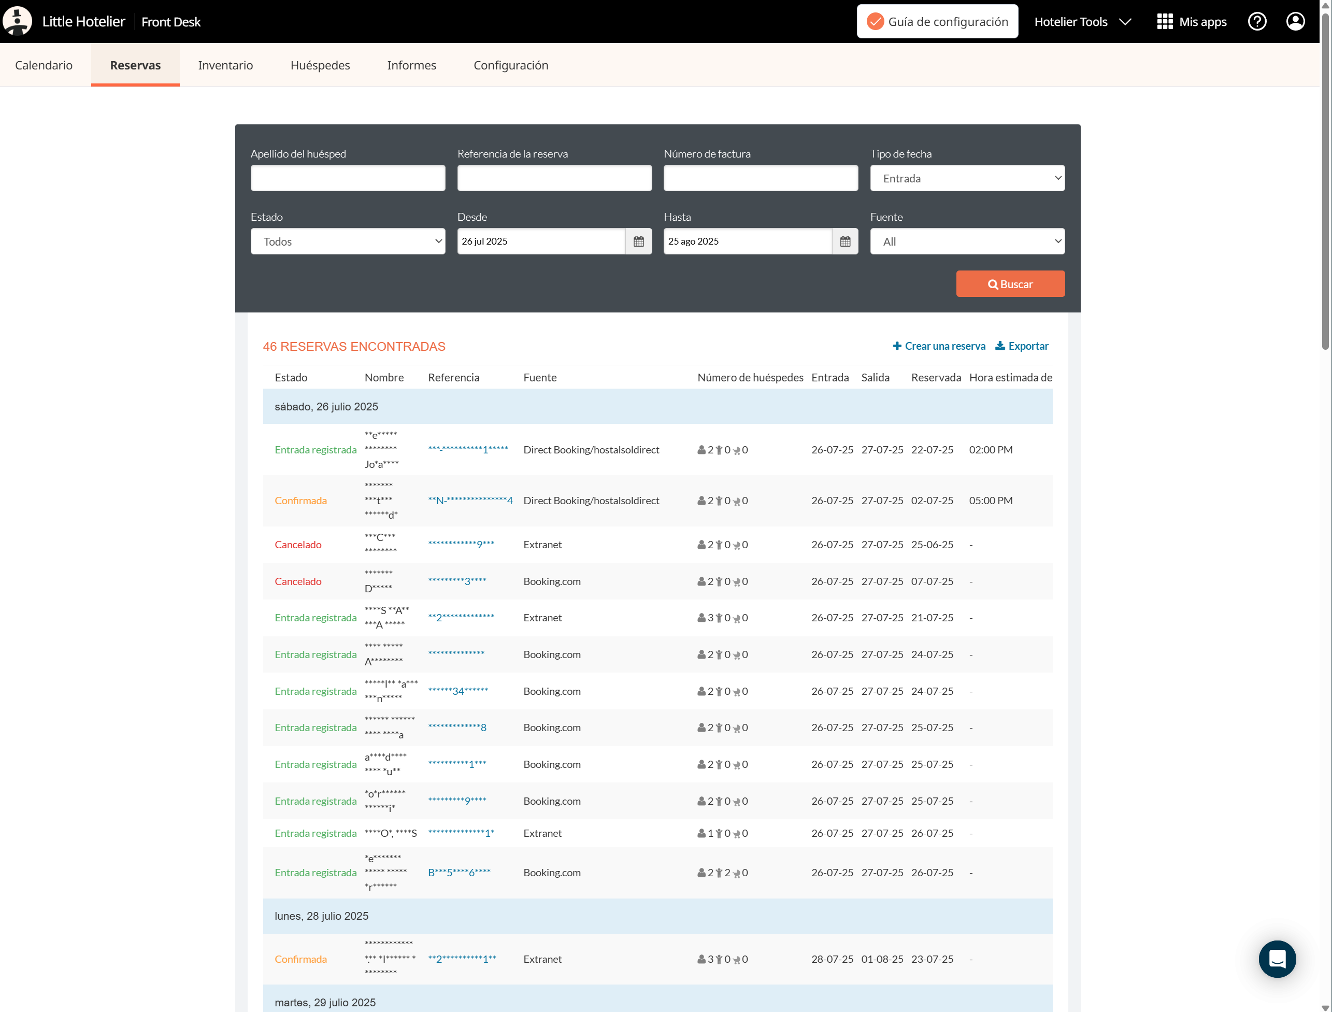
Task: Open the Informes tab
Action: click(411, 65)
